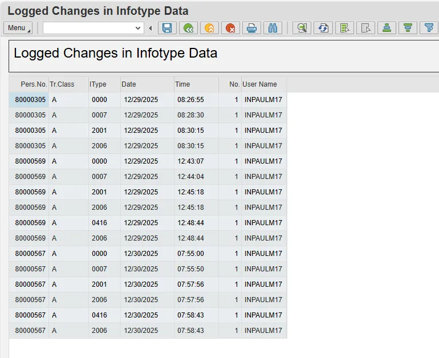Image resolution: width=439 pixels, height=358 pixels.
Task: Click the red Cancel icon
Action: click(x=230, y=28)
